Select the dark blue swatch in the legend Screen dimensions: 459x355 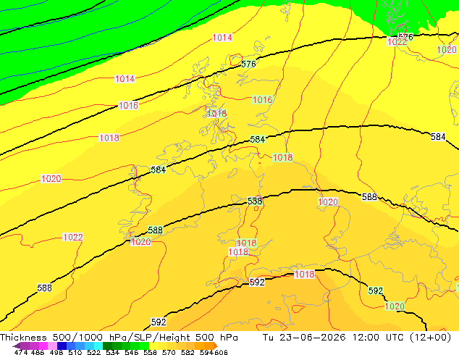(62, 346)
